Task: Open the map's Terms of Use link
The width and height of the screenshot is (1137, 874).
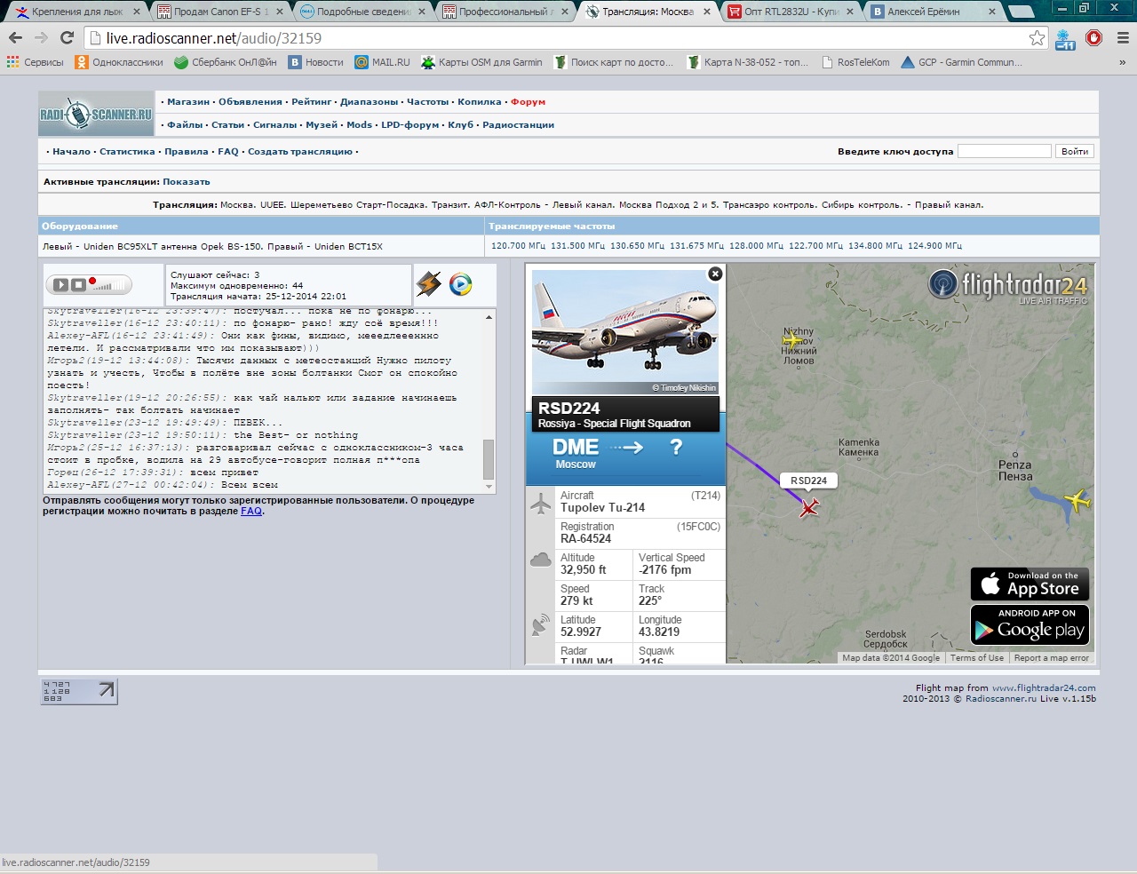Action: pos(977,658)
